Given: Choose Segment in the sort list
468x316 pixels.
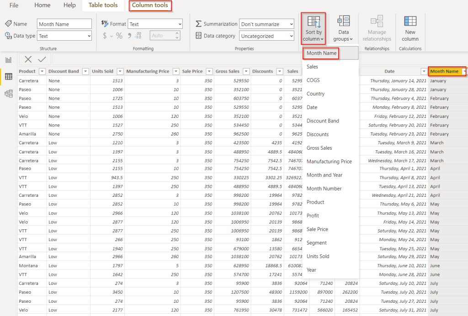Looking at the screenshot, I should (x=330, y=242).
